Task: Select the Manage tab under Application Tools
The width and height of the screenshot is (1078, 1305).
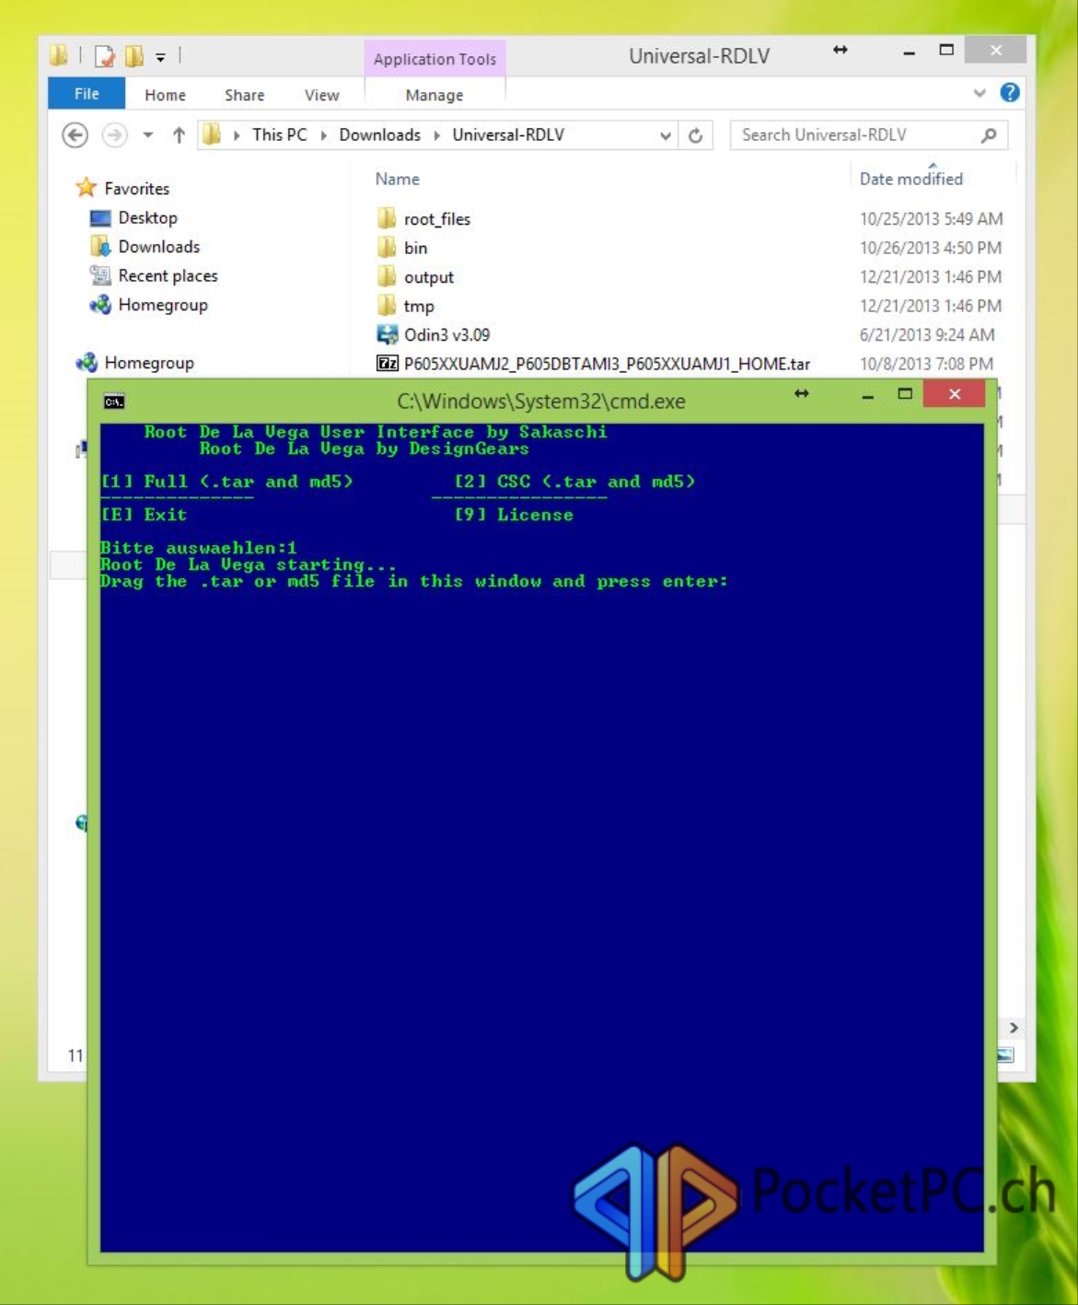Action: 435,95
